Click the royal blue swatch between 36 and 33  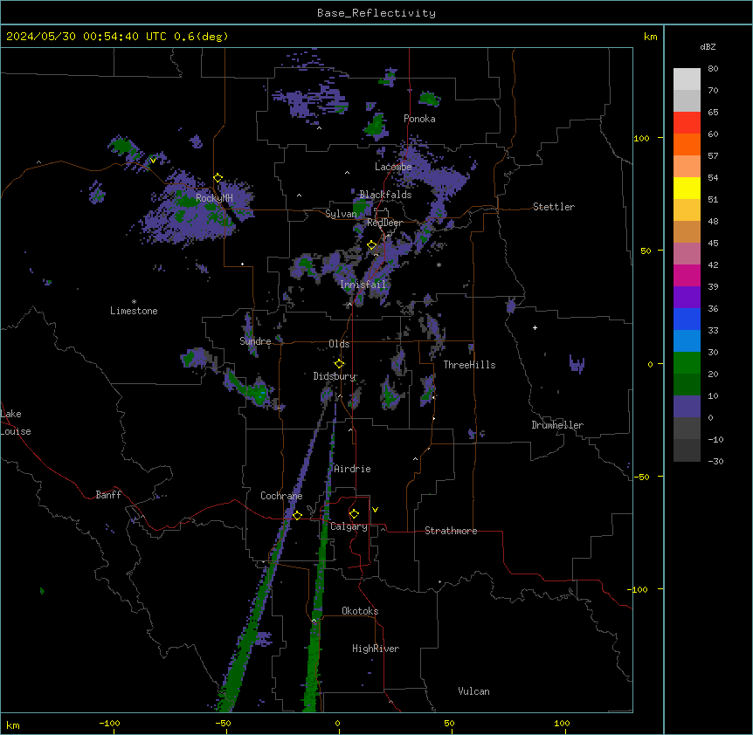tap(687, 319)
